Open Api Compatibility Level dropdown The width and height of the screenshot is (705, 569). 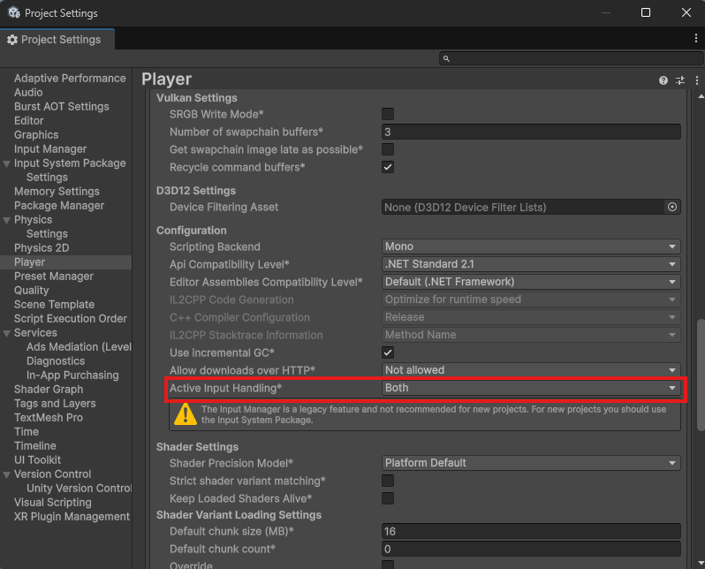click(x=531, y=264)
